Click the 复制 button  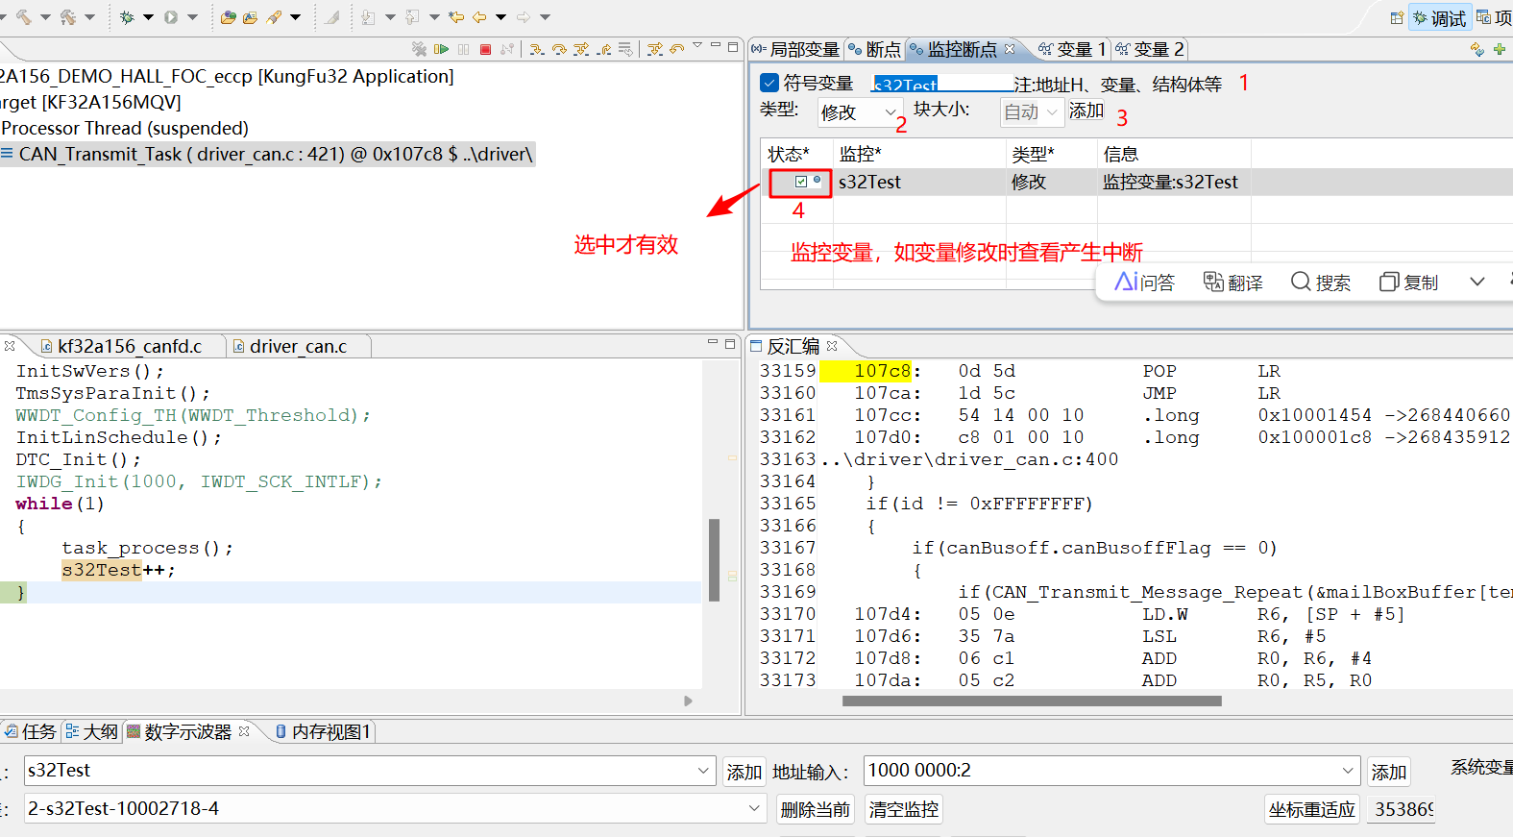coord(1408,282)
